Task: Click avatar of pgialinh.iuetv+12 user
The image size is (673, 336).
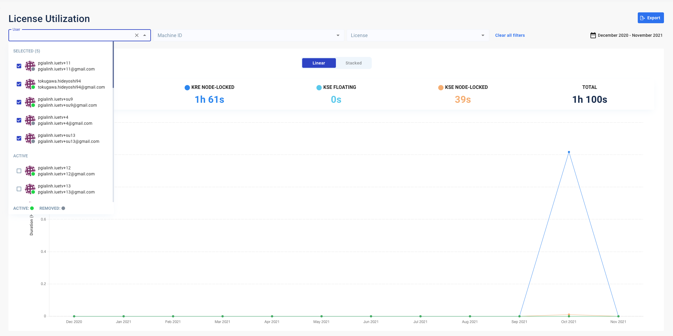Action: coord(30,171)
